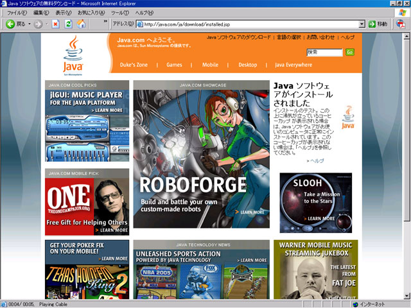Click the Back navigation arrow icon
The height and width of the screenshot is (308, 411).
pos(10,24)
